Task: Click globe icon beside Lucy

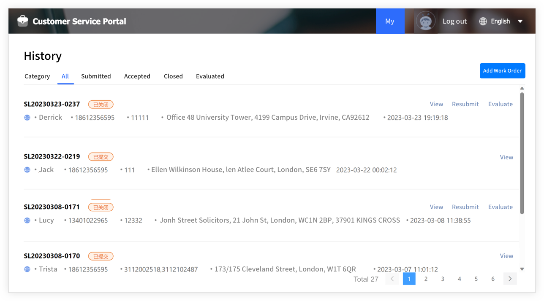Action: click(x=27, y=220)
